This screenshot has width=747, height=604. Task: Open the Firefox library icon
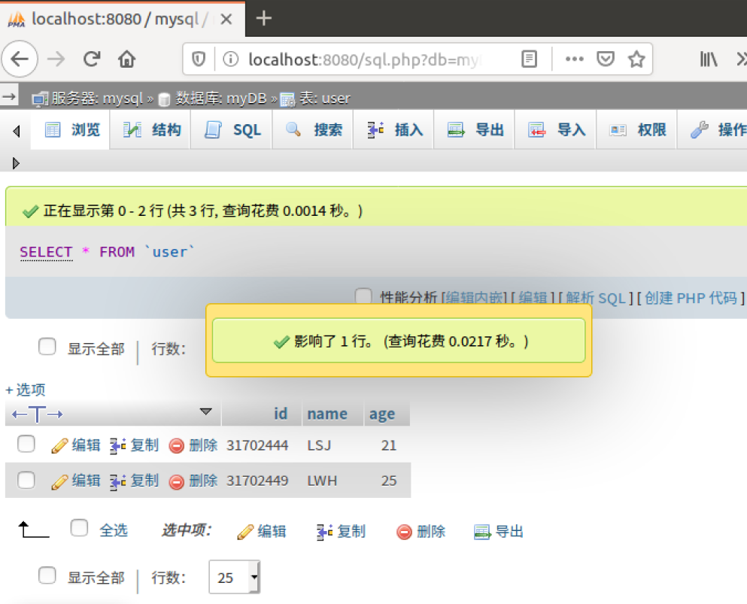coord(709,59)
